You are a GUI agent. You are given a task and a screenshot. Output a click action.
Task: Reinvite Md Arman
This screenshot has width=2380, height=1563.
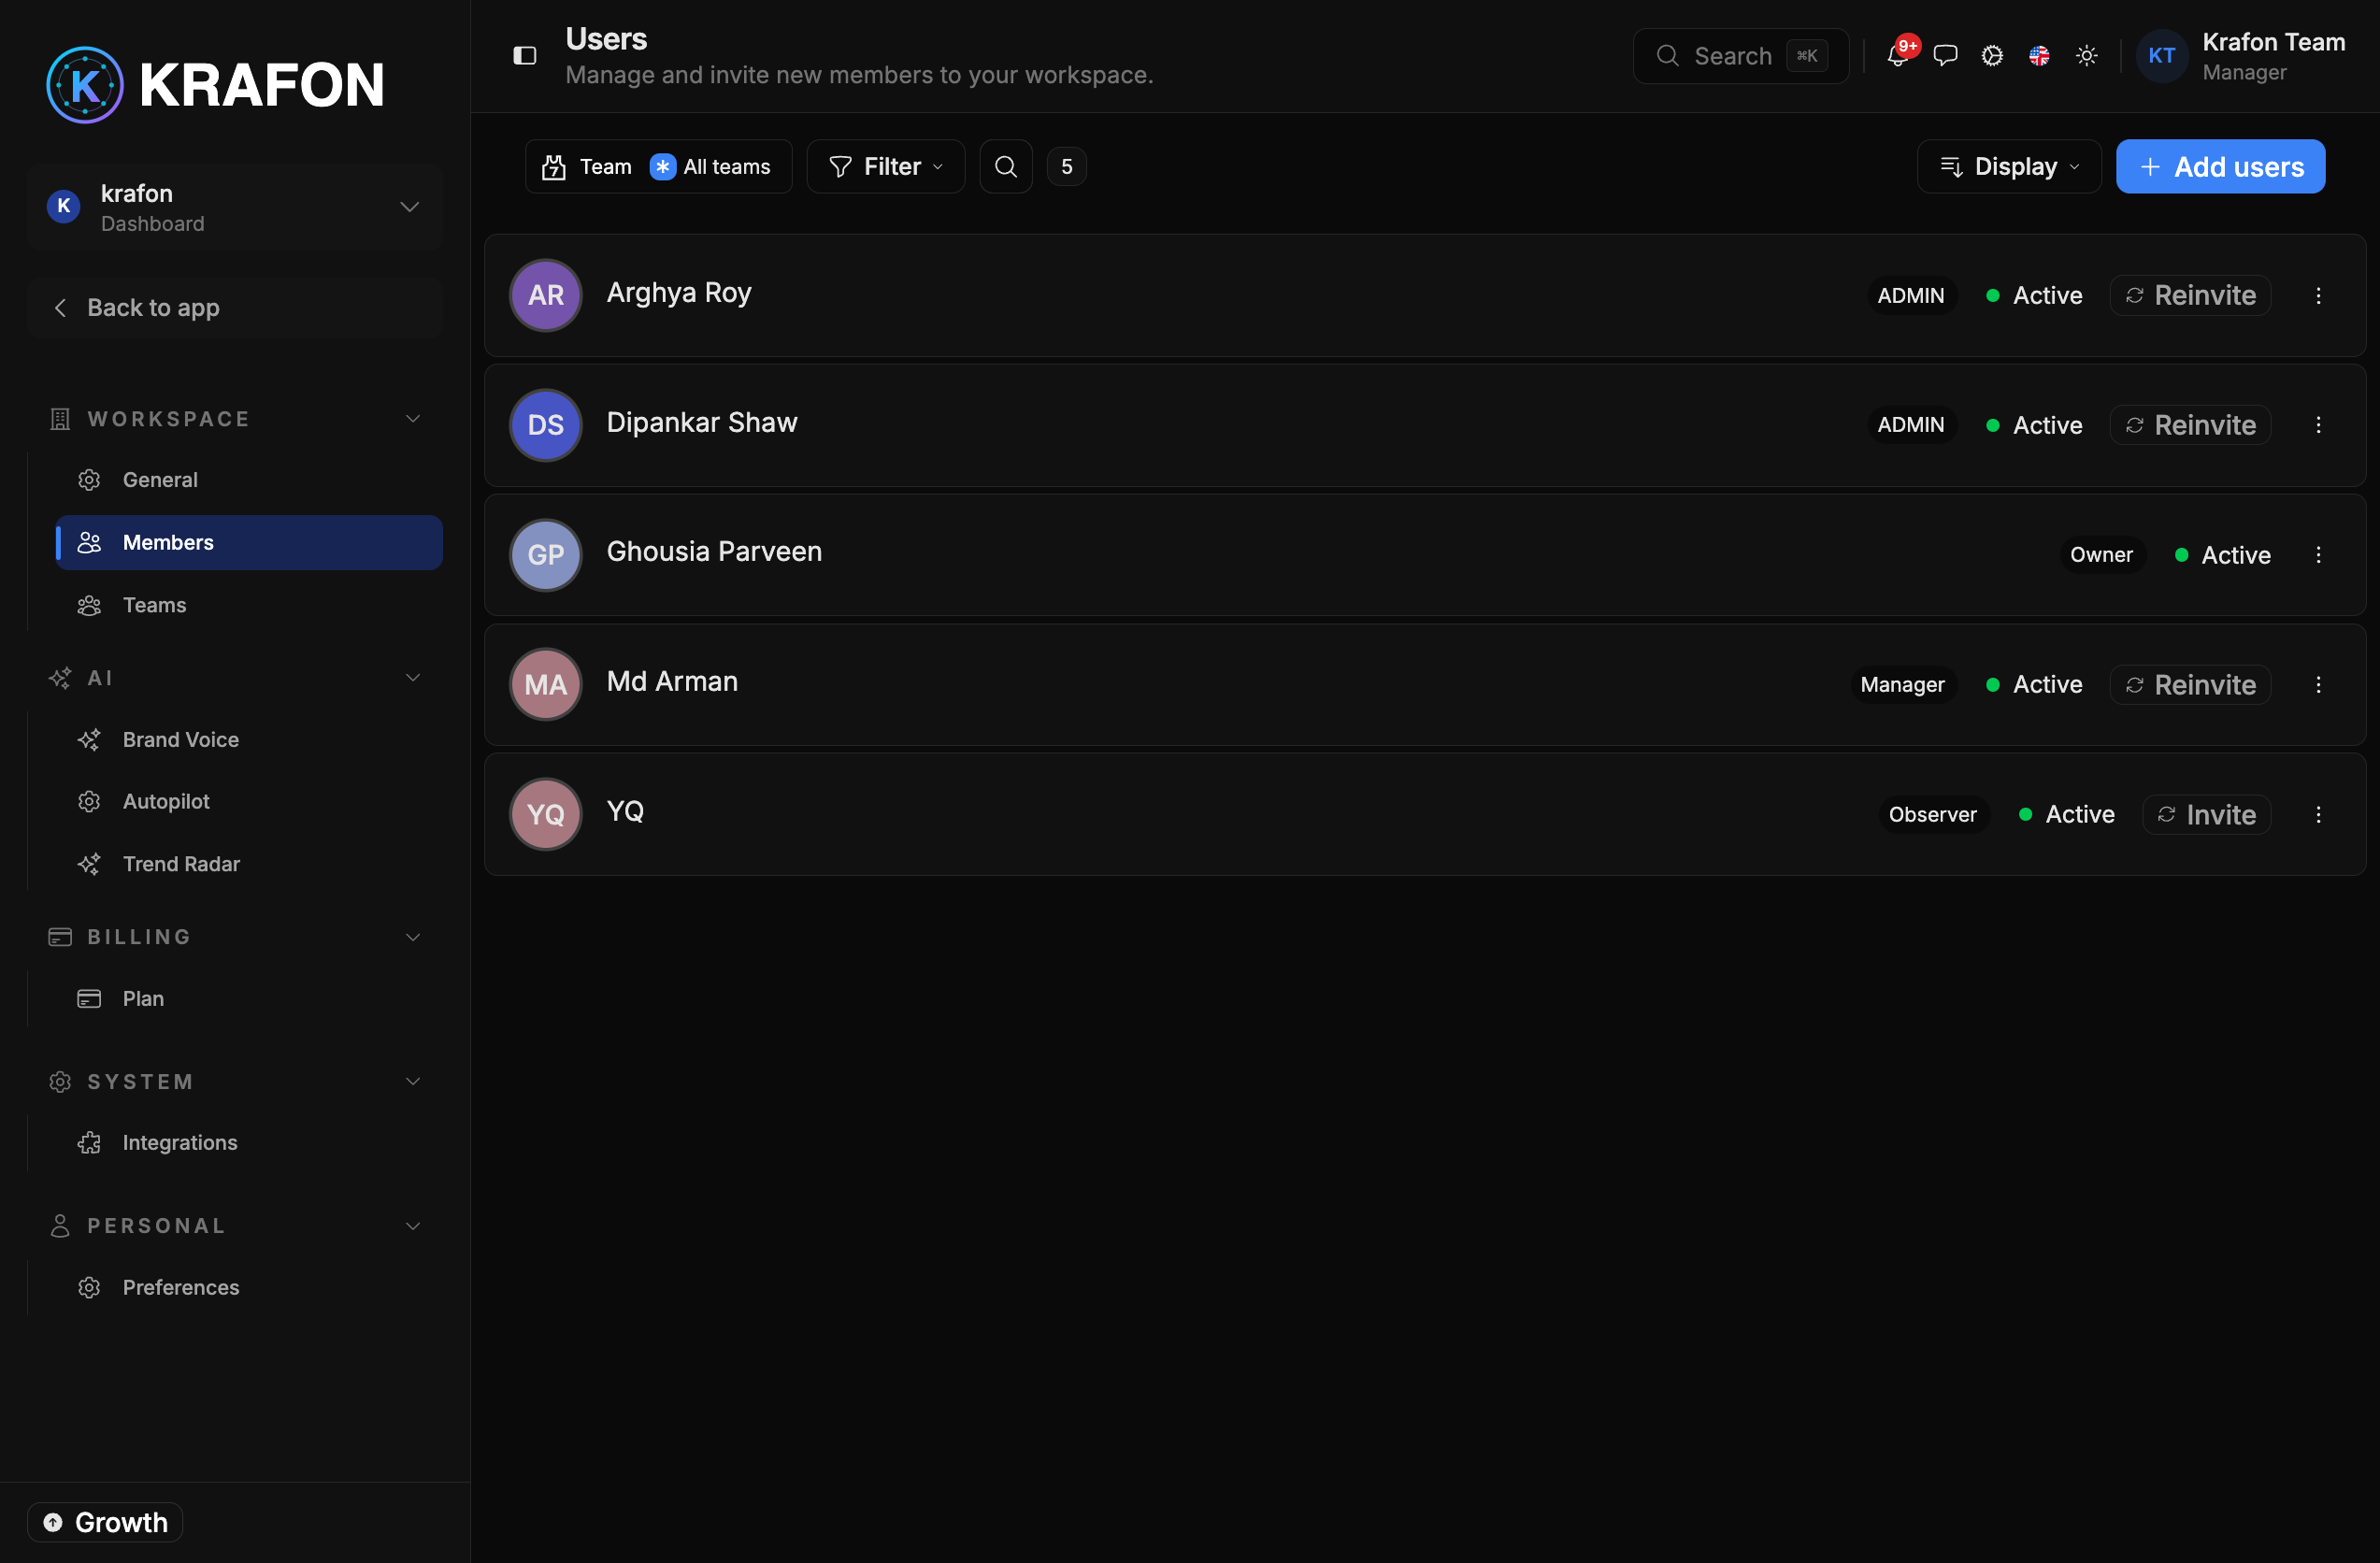click(2190, 685)
